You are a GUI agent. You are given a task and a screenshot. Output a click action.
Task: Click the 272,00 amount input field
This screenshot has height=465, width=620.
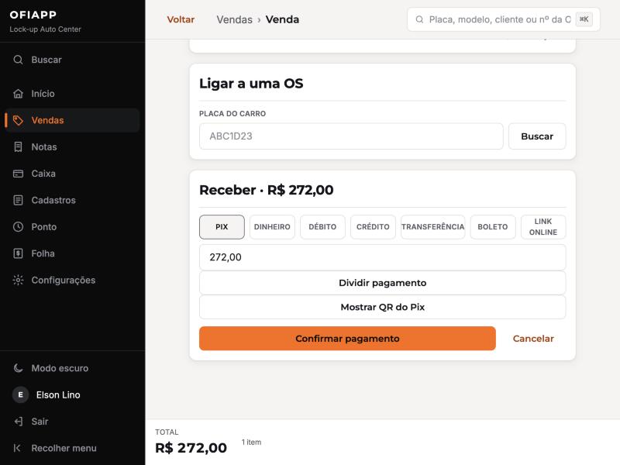click(x=382, y=257)
